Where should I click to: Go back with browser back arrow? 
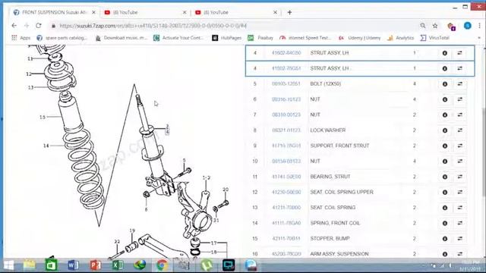point(14,26)
